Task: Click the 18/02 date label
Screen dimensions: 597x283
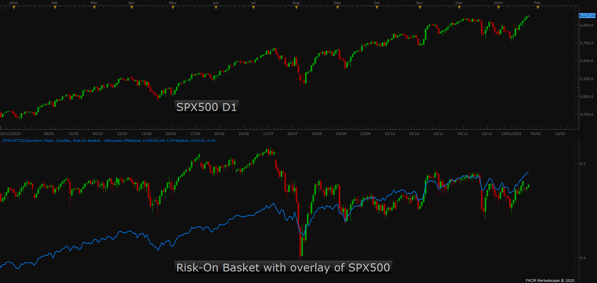Action: coord(560,134)
